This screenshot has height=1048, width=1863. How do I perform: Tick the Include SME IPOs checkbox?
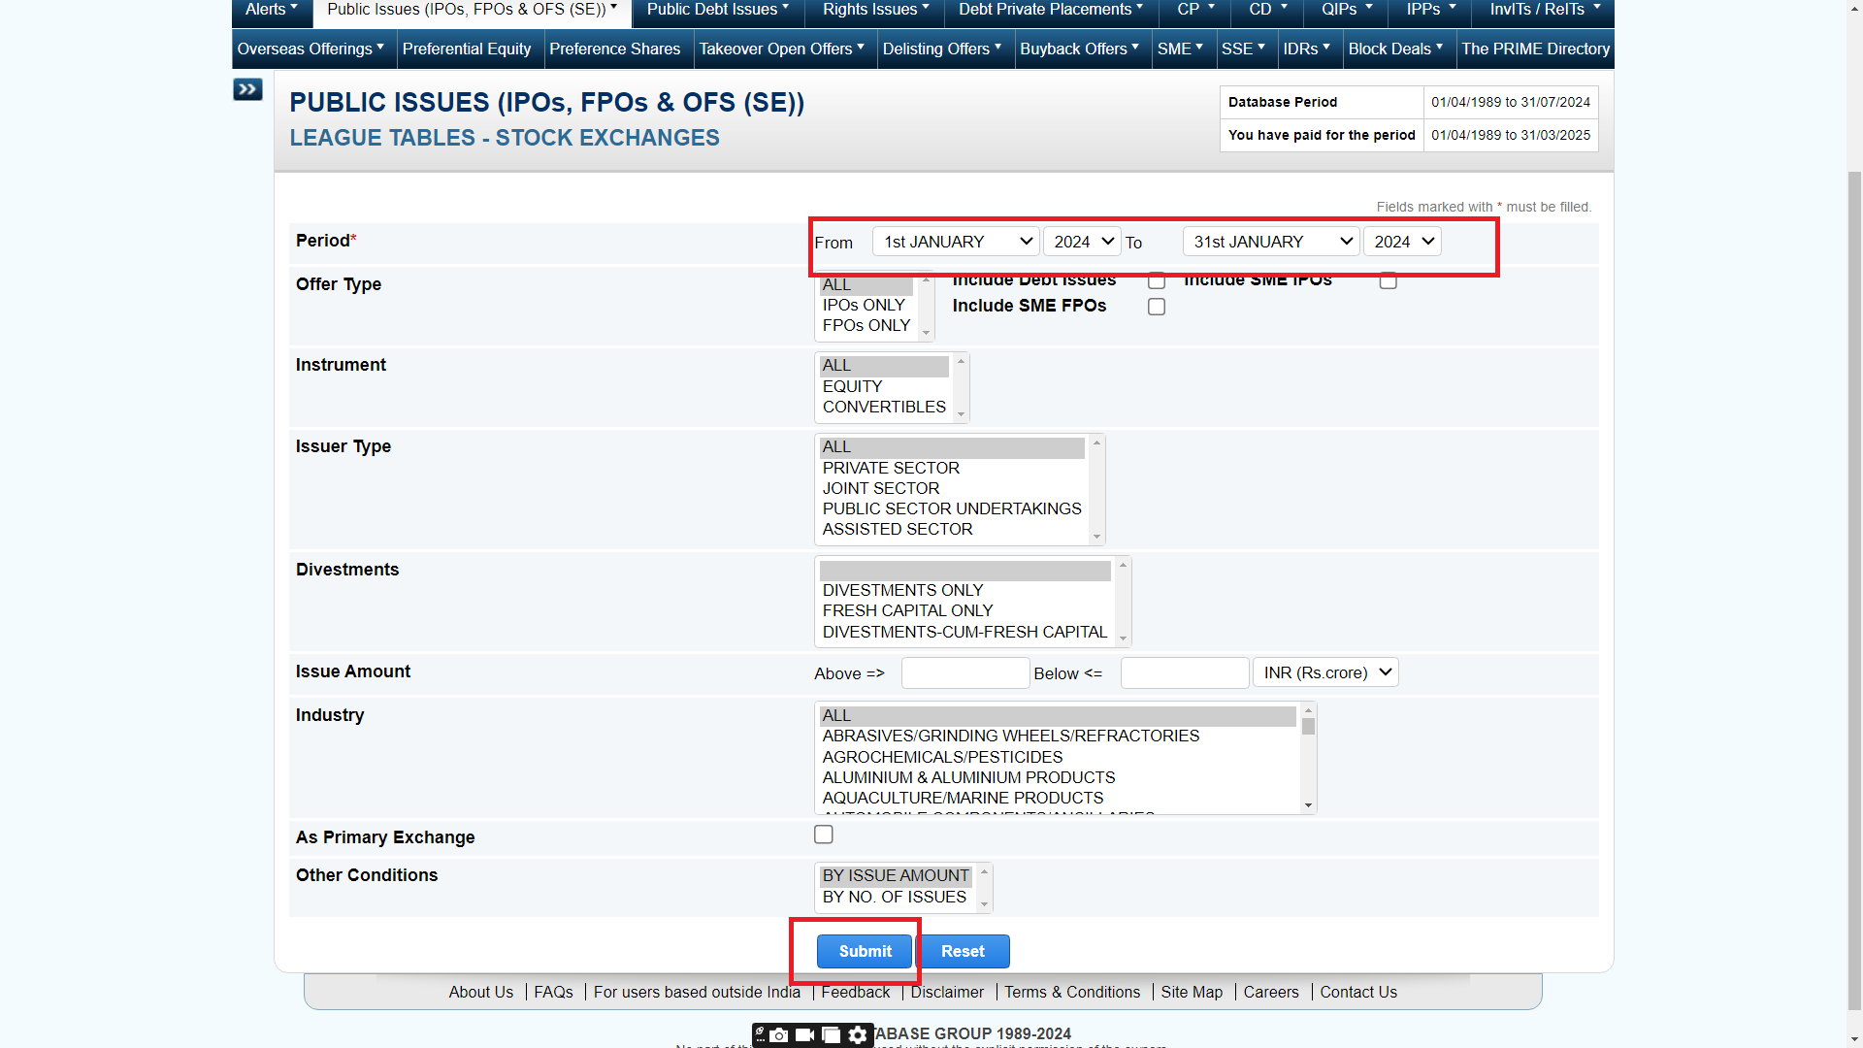[x=1389, y=281]
